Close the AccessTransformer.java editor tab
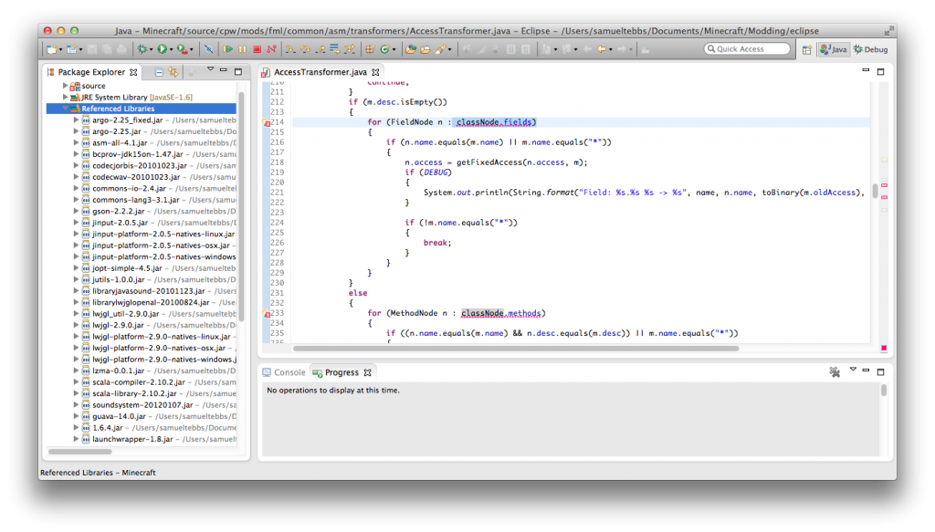Viewport: 935px width, 532px height. (375, 72)
